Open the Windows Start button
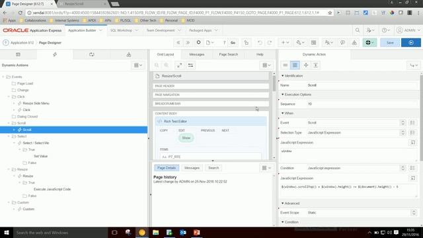Image resolution: width=423 pixels, height=238 pixels. (x=7, y=232)
